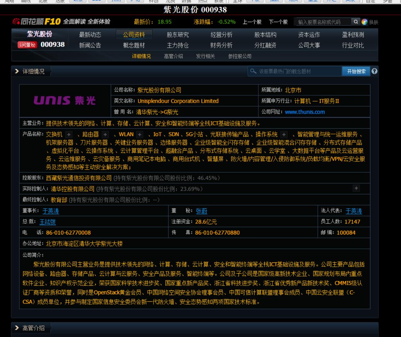Click the UNIS 紫光 company logo
Image resolution: width=401 pixels, height=337 pixels.
click(65, 101)
